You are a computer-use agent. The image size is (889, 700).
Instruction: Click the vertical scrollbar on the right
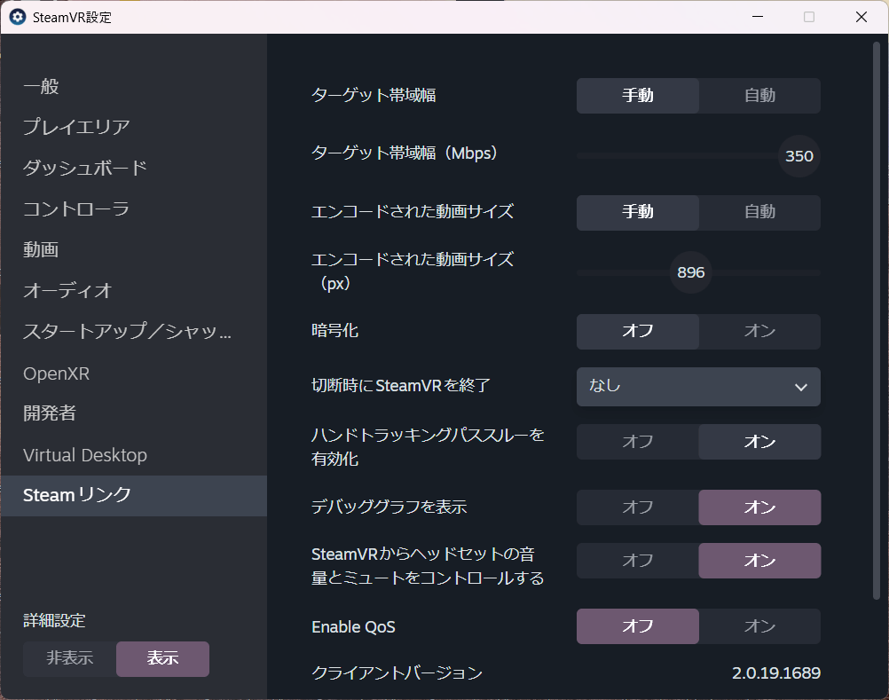[876, 319]
